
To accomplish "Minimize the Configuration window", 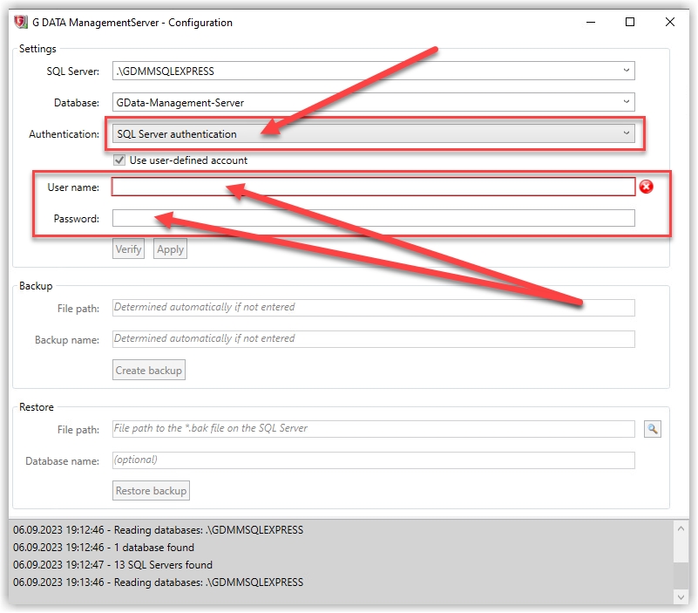I will [x=591, y=22].
